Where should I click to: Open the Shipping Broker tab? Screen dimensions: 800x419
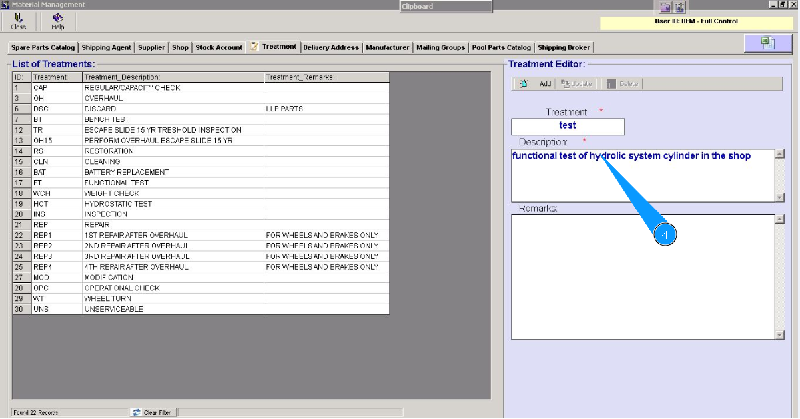pyautogui.click(x=564, y=47)
